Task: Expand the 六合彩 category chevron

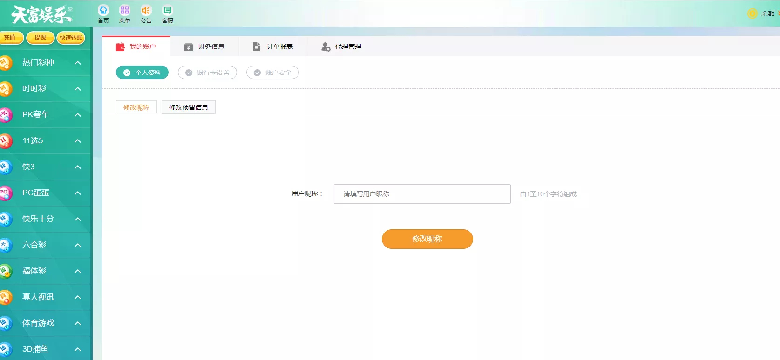Action: [78, 245]
